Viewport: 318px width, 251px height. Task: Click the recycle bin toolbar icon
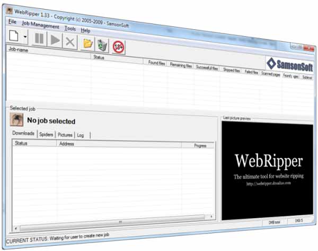[102, 45]
